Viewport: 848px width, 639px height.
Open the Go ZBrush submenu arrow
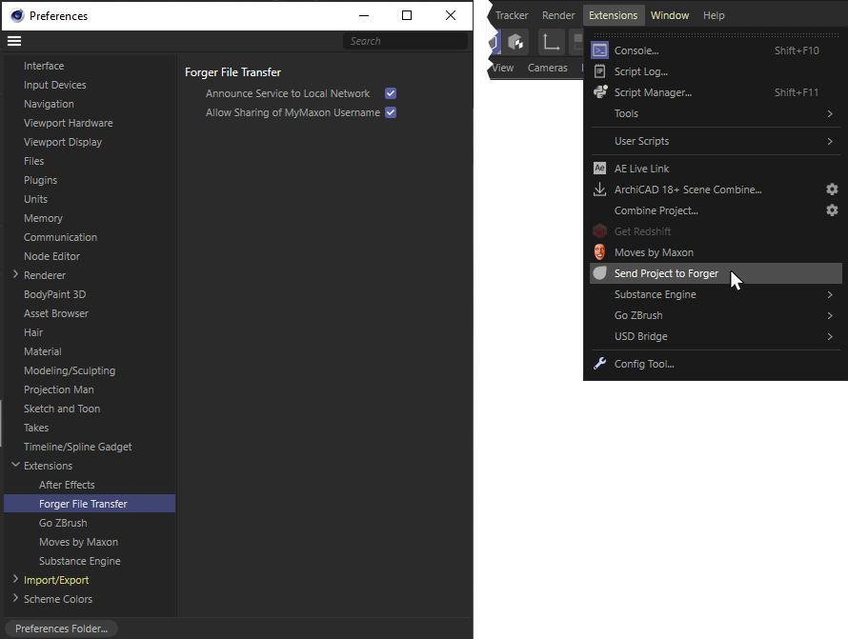830,315
